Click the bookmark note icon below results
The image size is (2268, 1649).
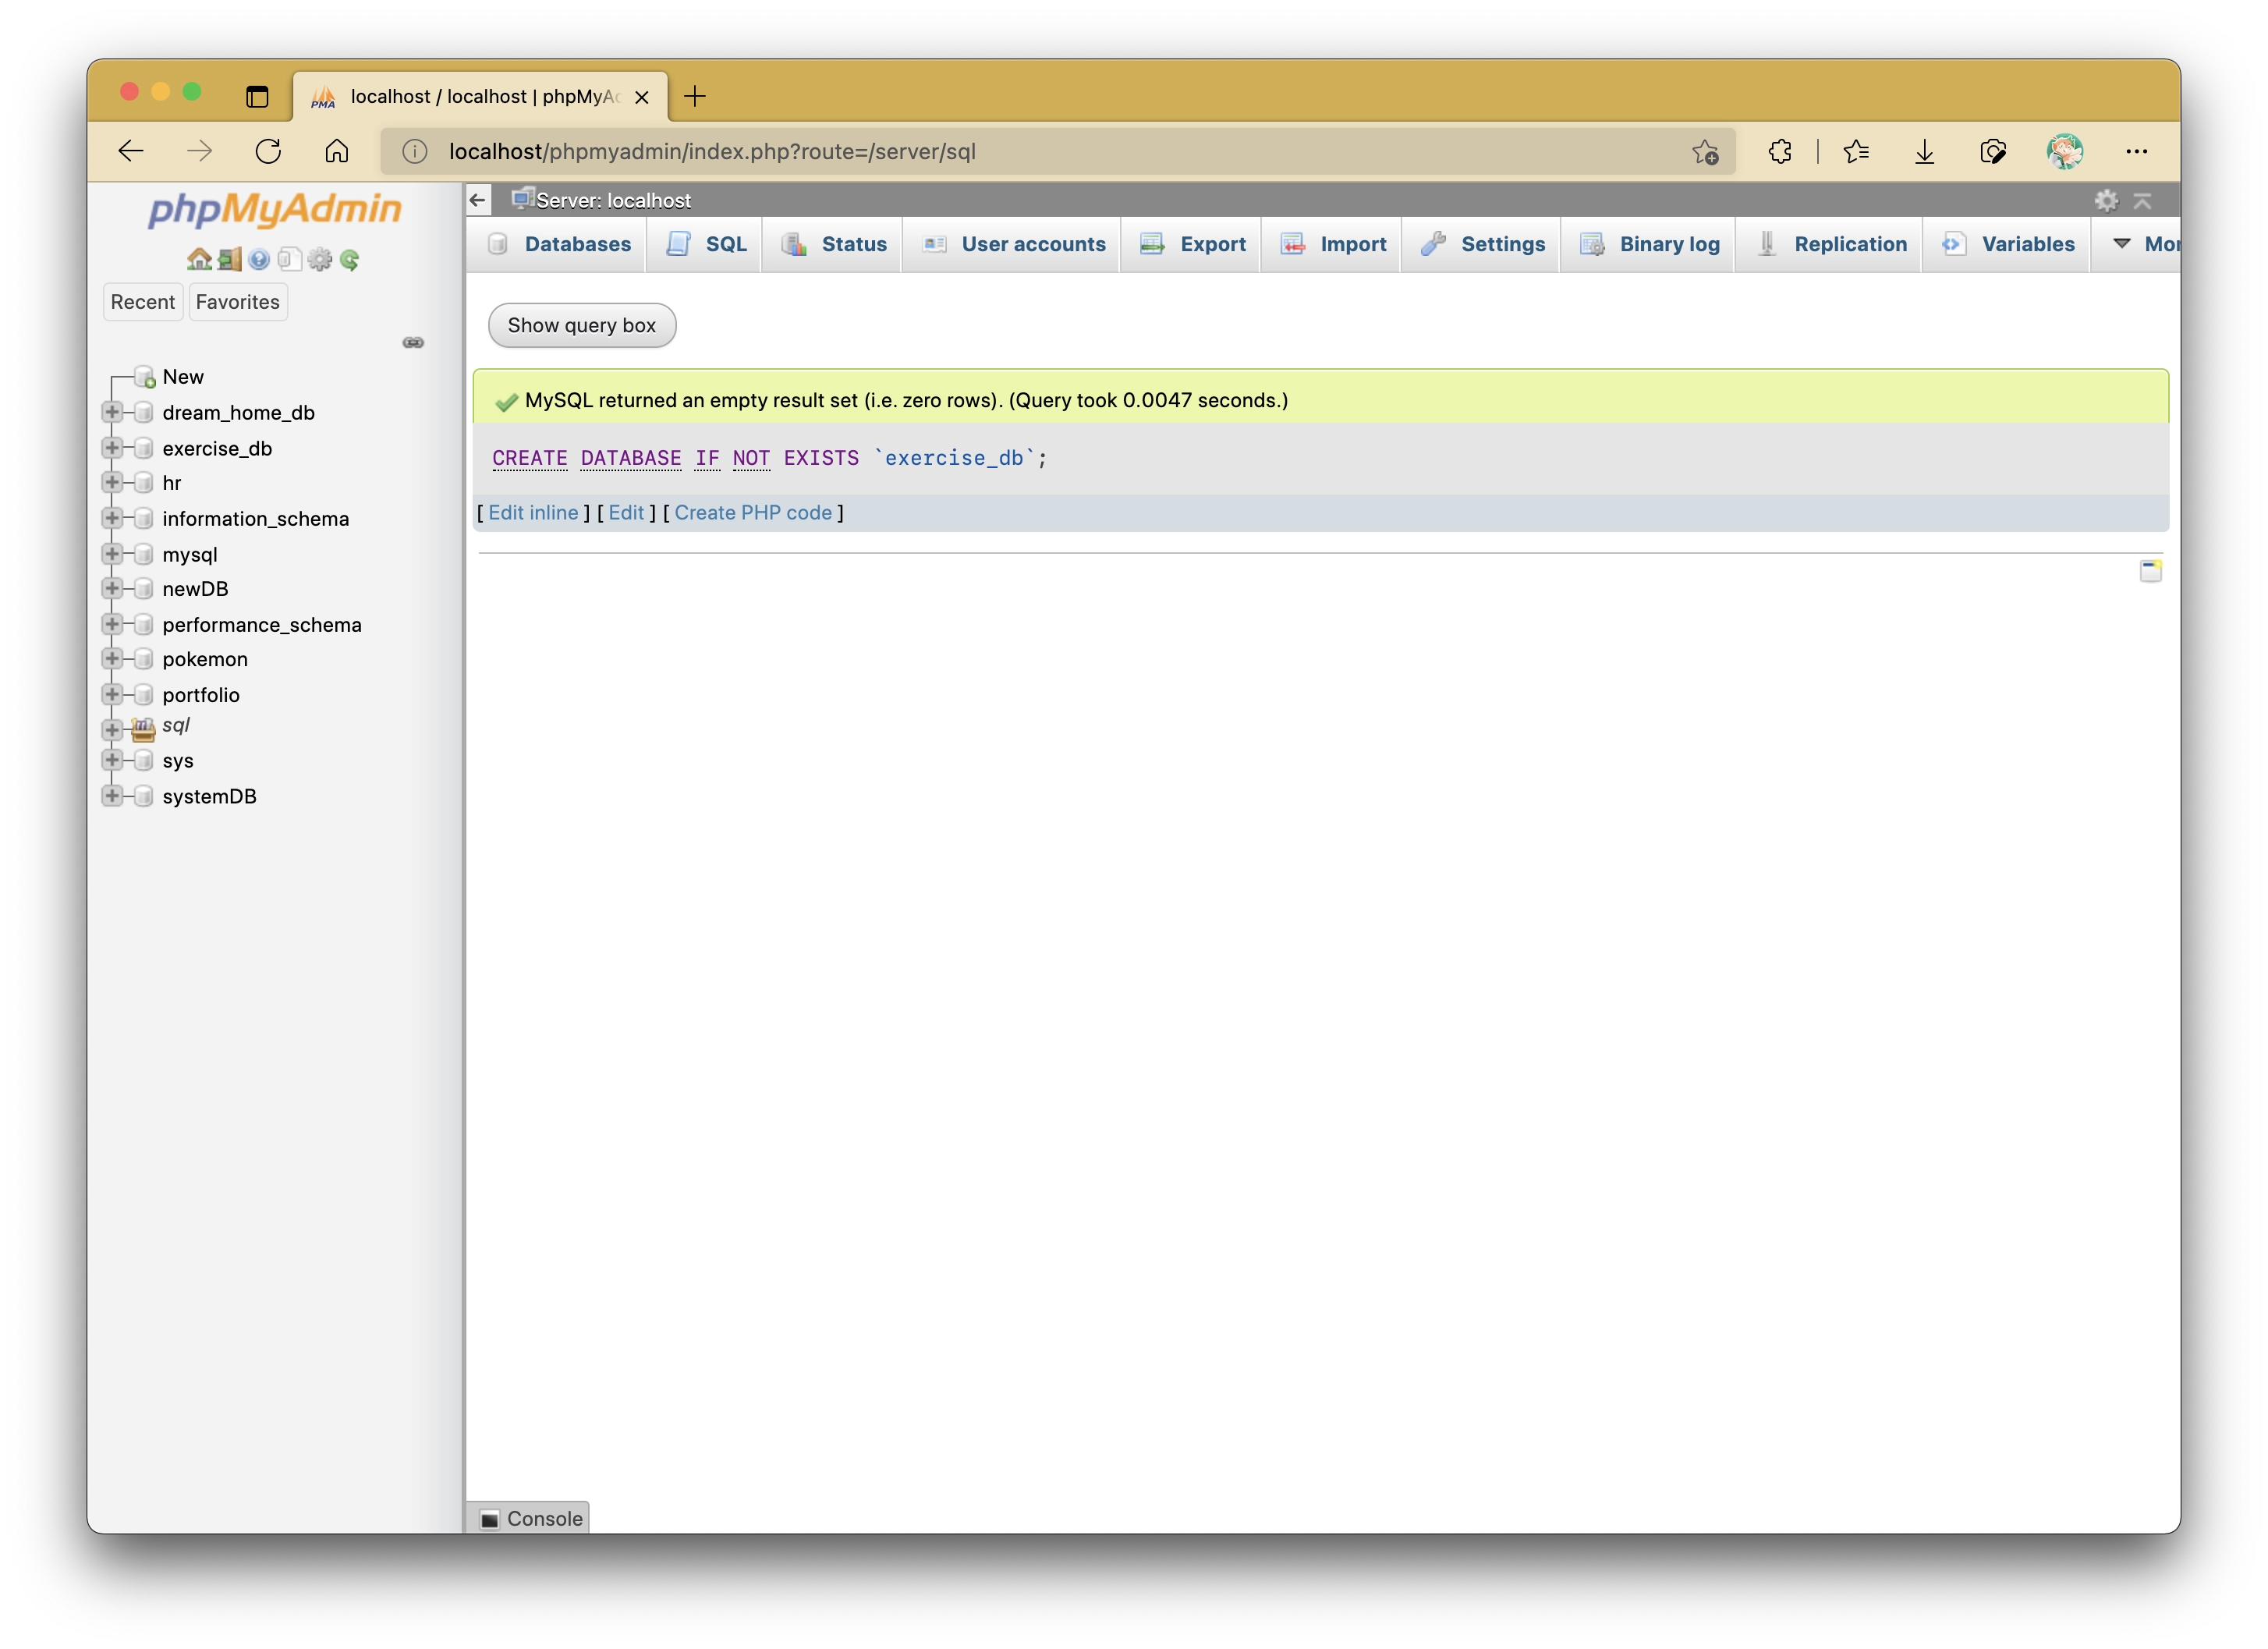(x=2150, y=571)
